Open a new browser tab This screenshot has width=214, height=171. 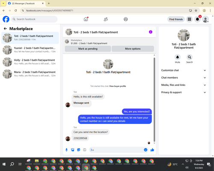tap(49, 3)
